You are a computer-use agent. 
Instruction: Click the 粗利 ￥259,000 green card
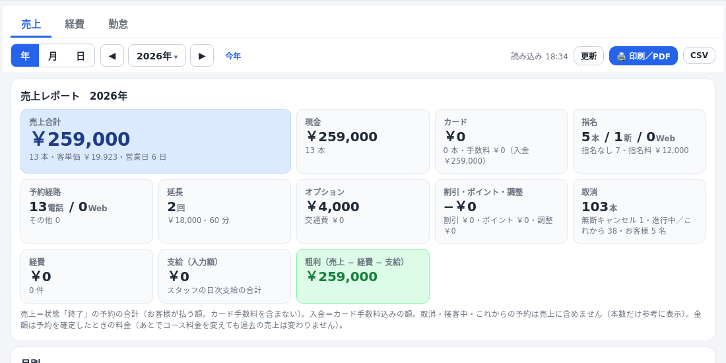coord(362,277)
